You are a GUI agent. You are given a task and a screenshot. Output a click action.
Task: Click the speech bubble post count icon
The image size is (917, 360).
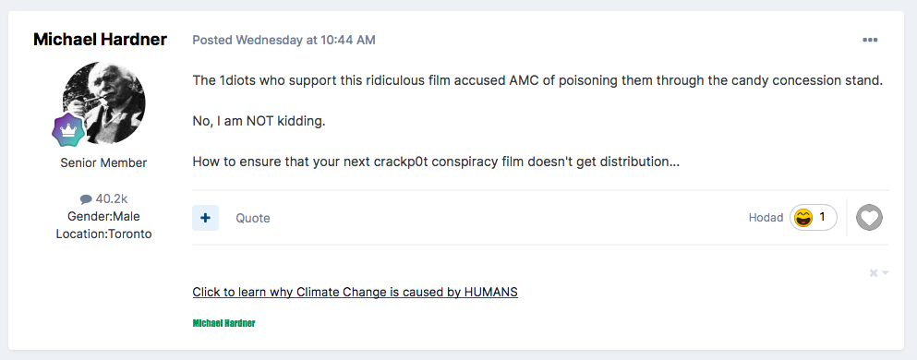85,200
